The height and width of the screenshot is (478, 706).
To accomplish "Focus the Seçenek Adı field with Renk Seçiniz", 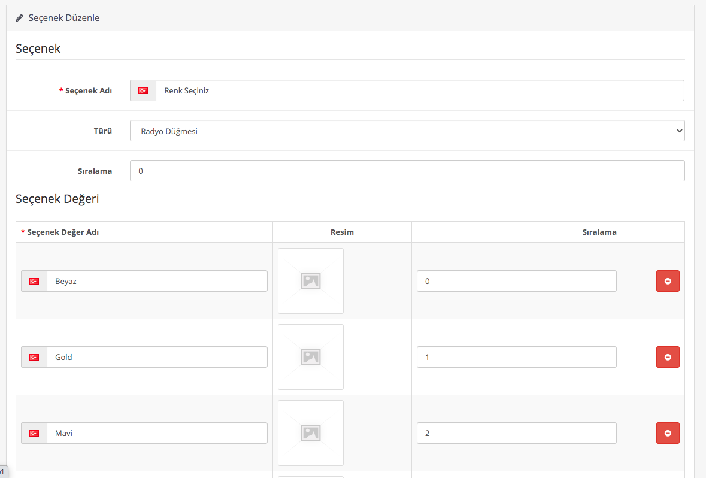I will click(420, 90).
